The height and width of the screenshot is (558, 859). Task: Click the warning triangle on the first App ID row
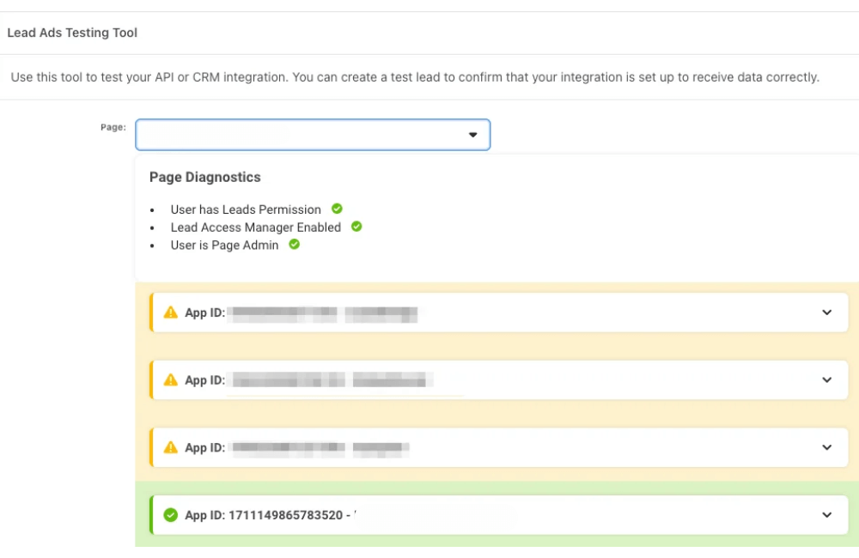pyautogui.click(x=171, y=312)
